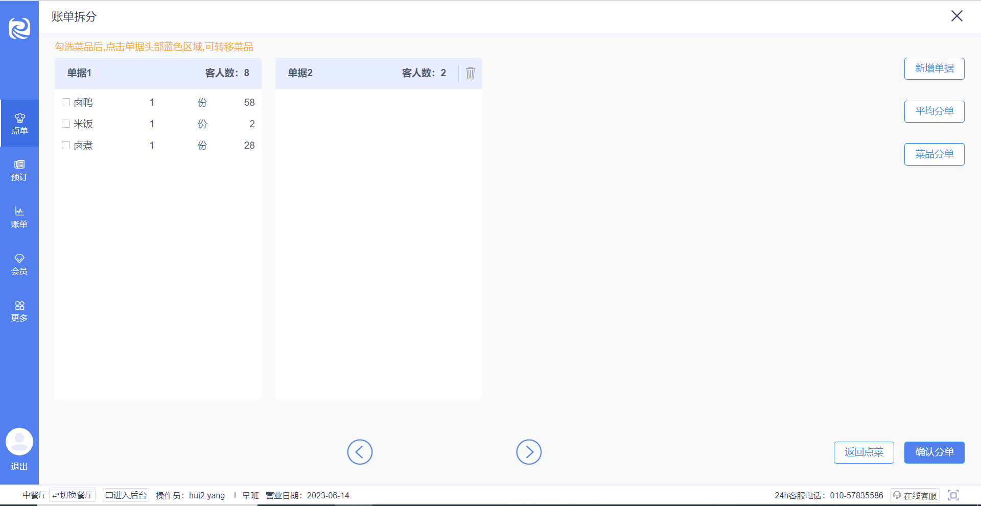Click 进入后台 to enter backend
The image size is (981, 506).
[x=126, y=495]
